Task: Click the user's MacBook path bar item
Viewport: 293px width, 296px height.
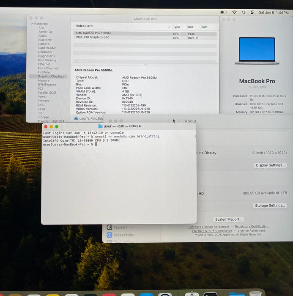Action: point(89,118)
